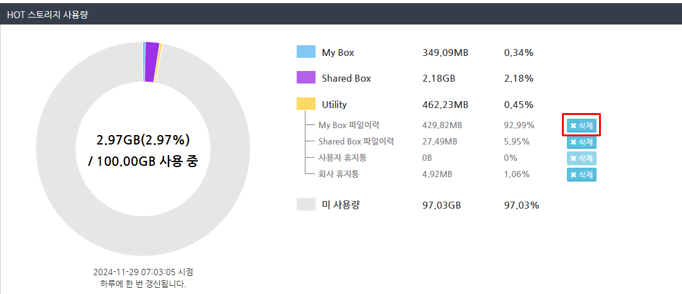Empty 회사 휴지통 with its 삭제 button
The image size is (682, 294).
coord(581,175)
